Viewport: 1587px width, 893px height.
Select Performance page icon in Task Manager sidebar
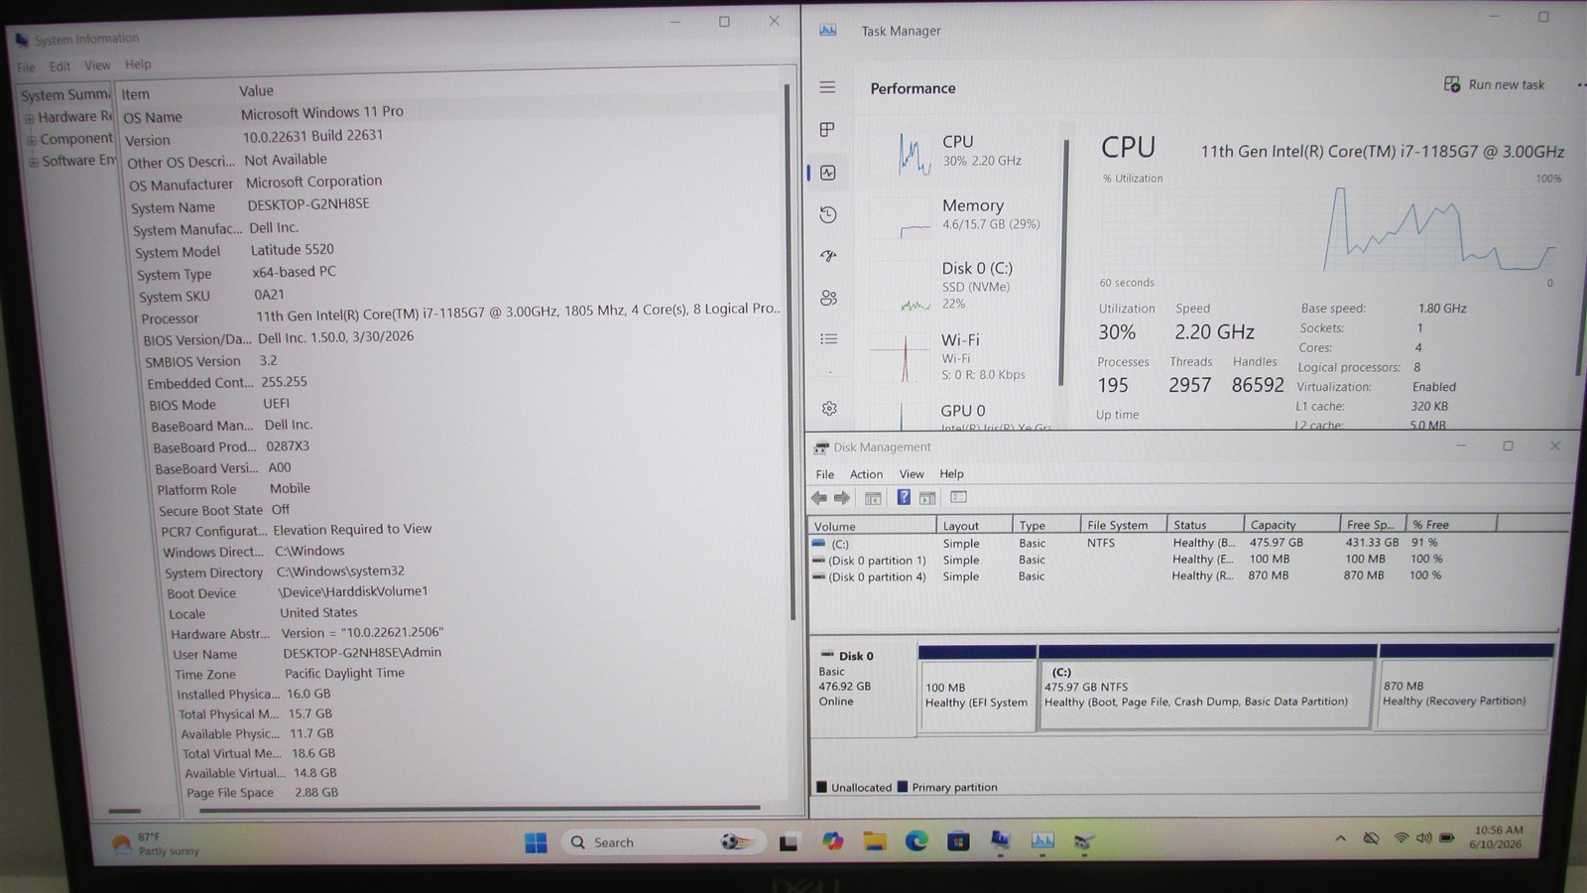coord(828,173)
